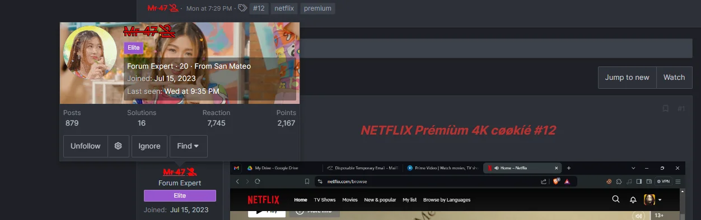Click the share icon in address bar

(544, 181)
